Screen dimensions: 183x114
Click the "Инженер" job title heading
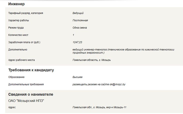(x=16, y=4)
